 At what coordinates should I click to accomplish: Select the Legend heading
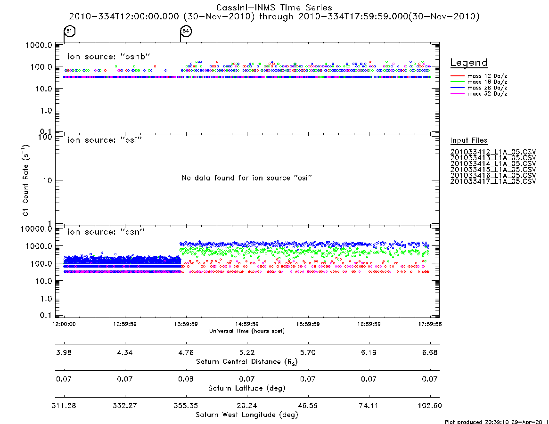(x=469, y=63)
